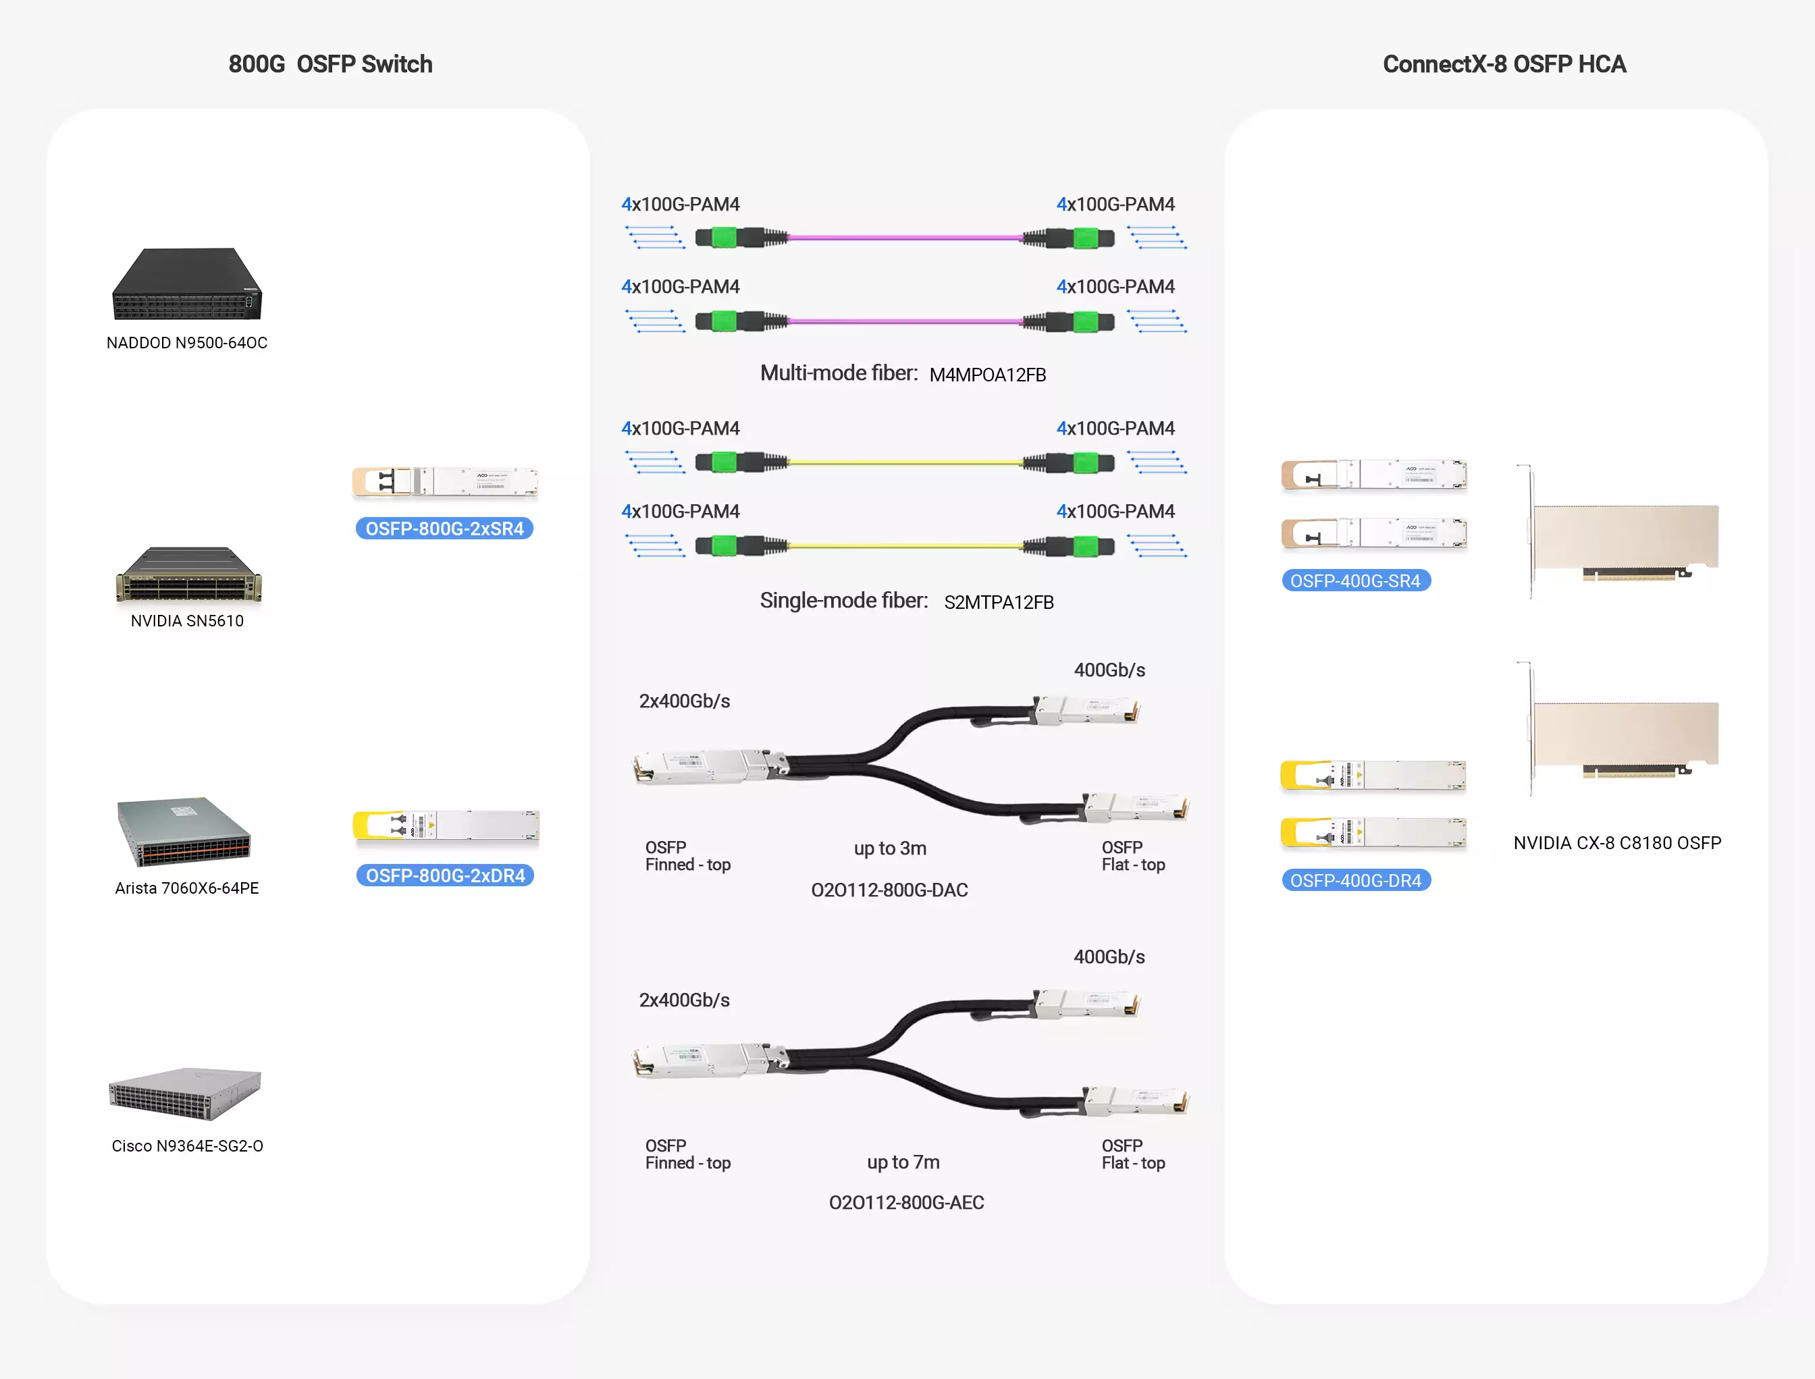This screenshot has width=1815, height=1379.
Task: Click the NADDOD N9500-64OC switch image
Action: (x=187, y=285)
